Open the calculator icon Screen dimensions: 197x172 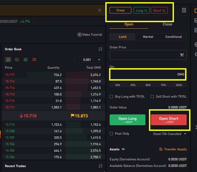click(184, 10)
